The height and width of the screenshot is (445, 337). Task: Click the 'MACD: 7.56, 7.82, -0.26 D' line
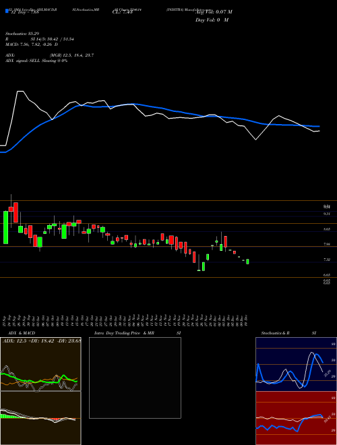click(32, 44)
